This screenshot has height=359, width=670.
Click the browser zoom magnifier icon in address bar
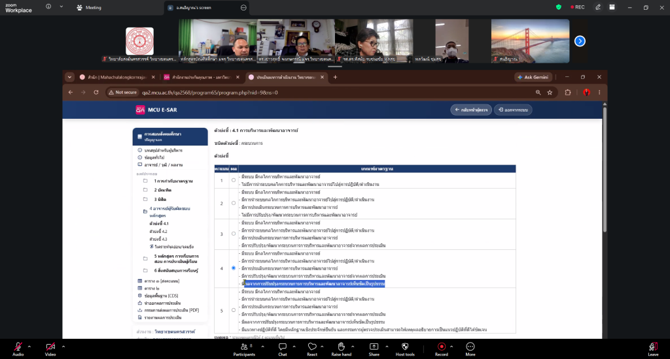(538, 93)
